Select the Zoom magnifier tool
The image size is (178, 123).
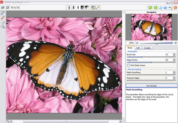[x=3, y=27]
